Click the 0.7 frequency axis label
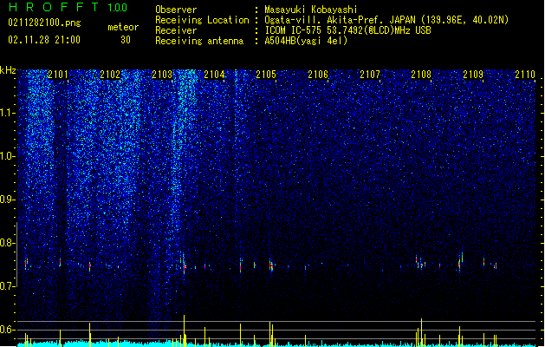Screen dimensions: 545x347 [8, 286]
